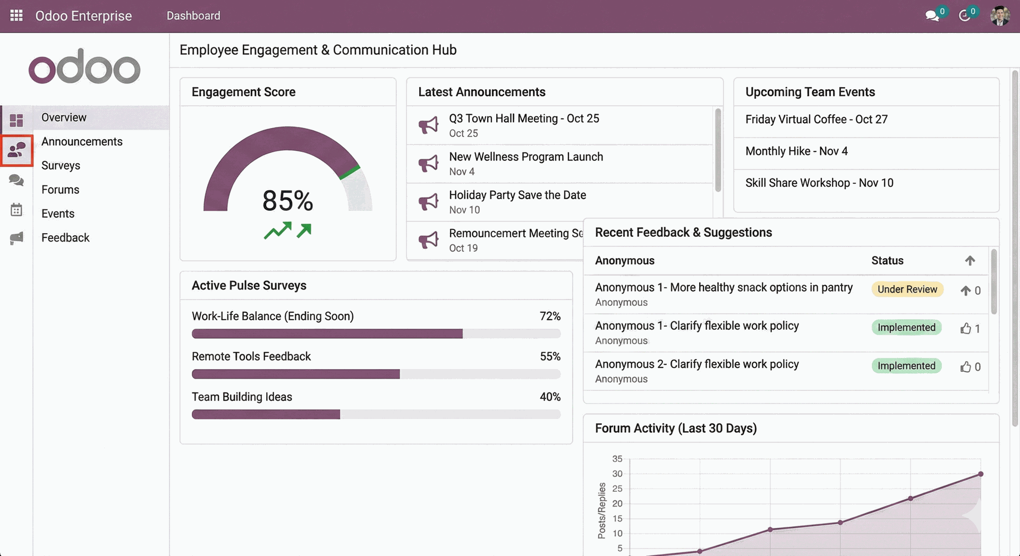1020x556 pixels.
Task: Click the Feedback megaphone icon in sidebar
Action: tap(16, 238)
